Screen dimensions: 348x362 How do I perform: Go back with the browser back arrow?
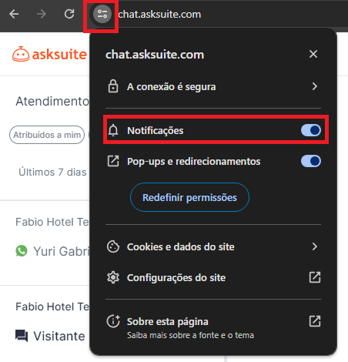pos(14,14)
